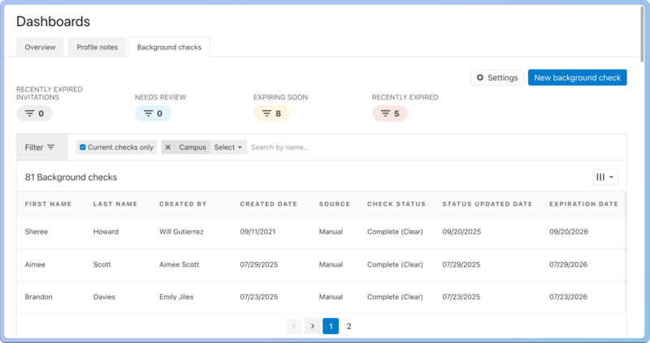The image size is (650, 343).
Task: Go to the next page arrow
Action: [x=313, y=326]
